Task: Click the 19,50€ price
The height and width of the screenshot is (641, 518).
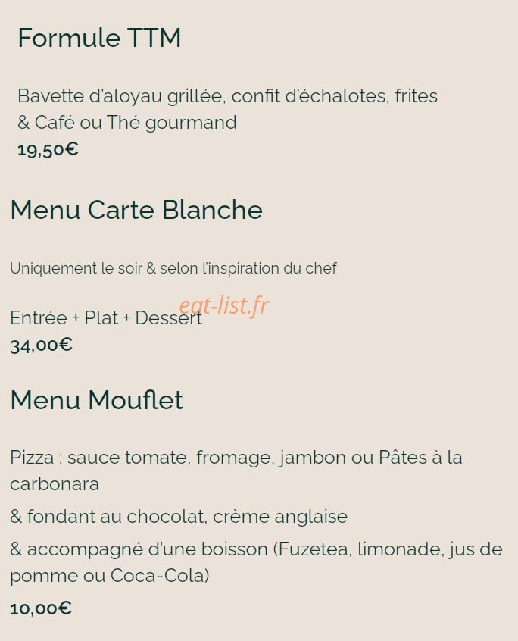Action: coord(48,149)
